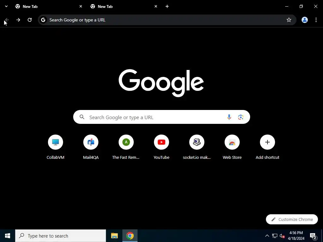Switch to the second New Tab
Viewport: 323px width, 242px height.
pos(124,7)
